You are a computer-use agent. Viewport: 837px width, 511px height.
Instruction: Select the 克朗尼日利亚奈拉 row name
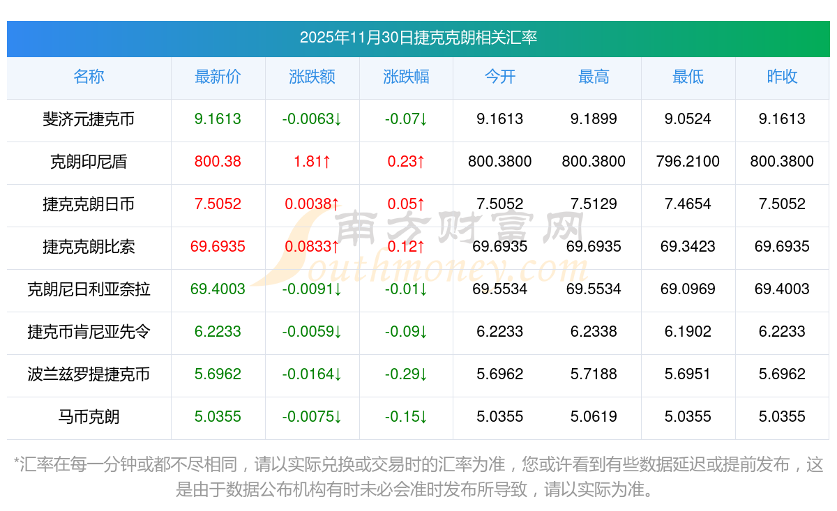point(89,289)
